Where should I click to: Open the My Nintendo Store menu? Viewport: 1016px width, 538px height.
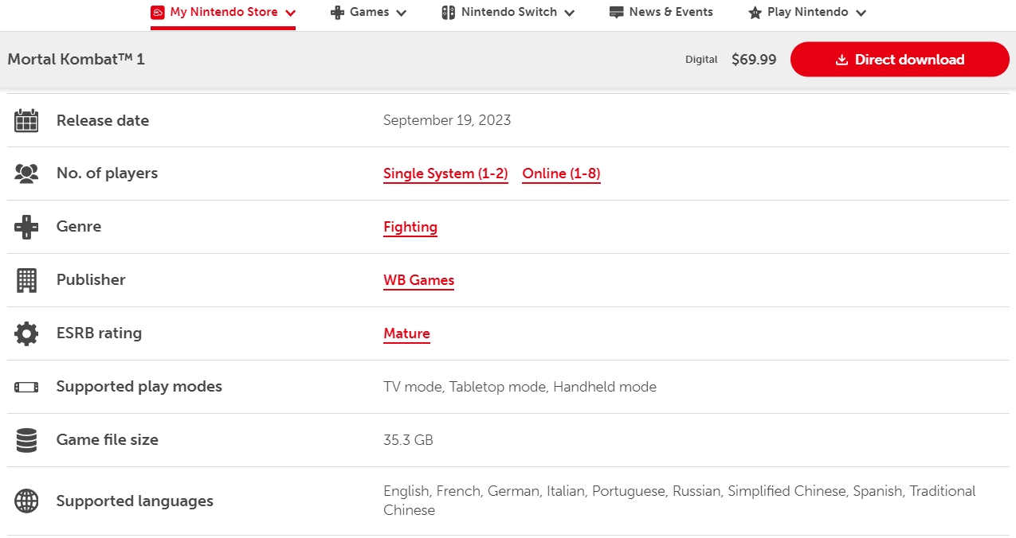(223, 13)
